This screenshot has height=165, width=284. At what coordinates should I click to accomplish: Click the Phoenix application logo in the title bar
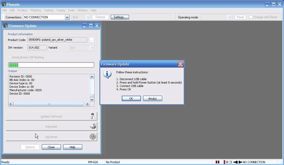click(4, 4)
